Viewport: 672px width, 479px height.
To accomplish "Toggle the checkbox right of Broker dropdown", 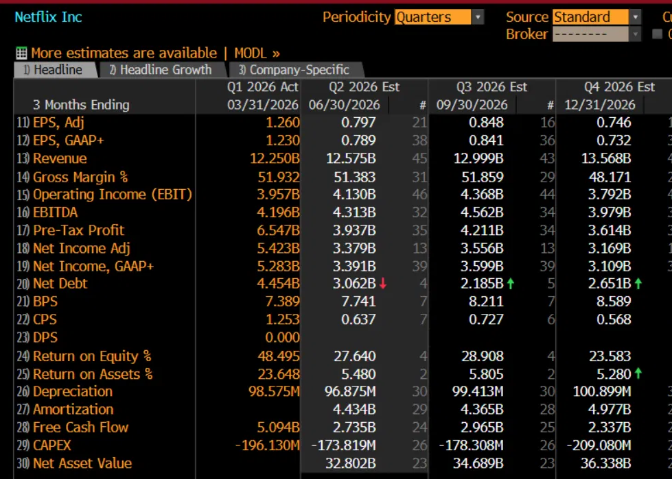I will coord(657,34).
